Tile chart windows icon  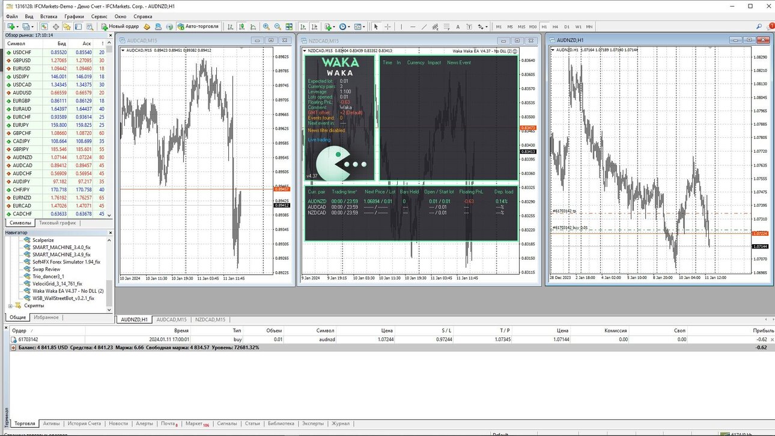click(289, 26)
